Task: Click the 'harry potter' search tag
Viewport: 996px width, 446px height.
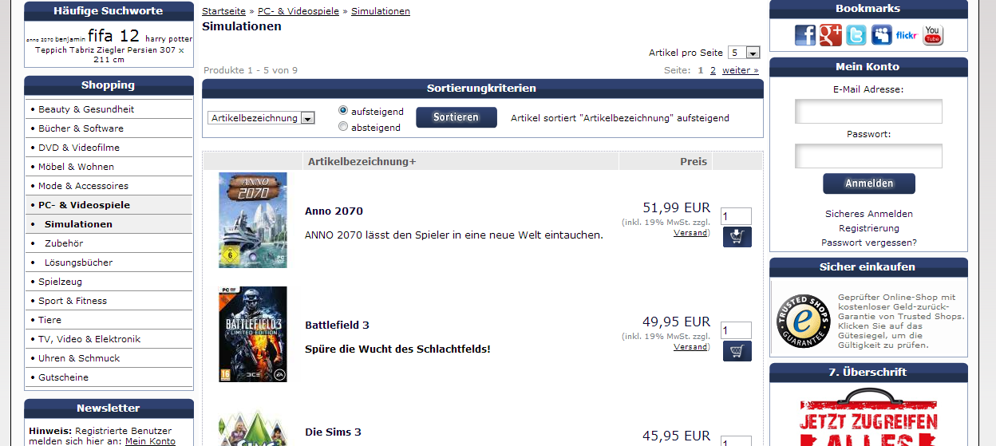Action: click(x=168, y=38)
